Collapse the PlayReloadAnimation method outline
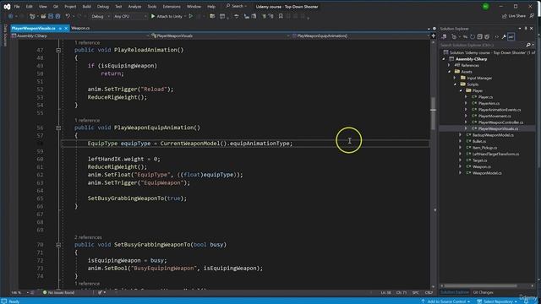This screenshot has height=304, width=541. click(58, 50)
